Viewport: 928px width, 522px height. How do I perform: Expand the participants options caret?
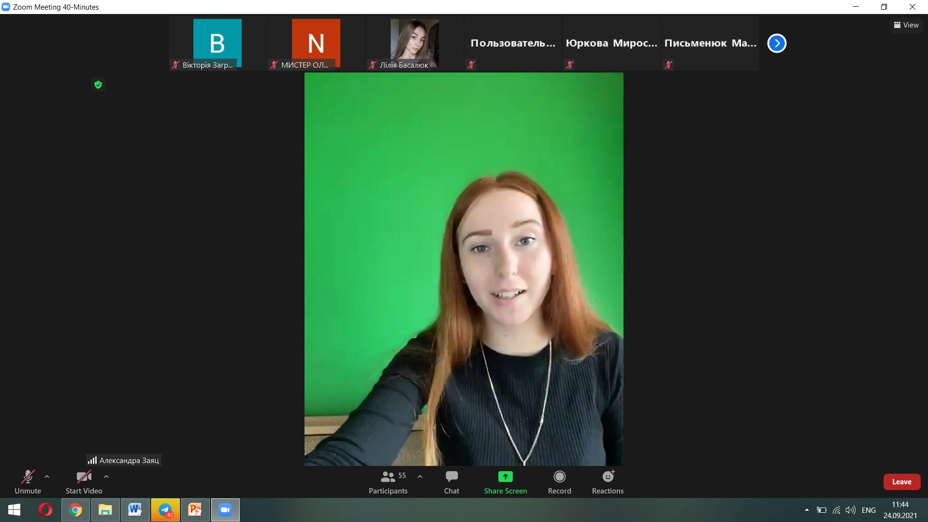click(x=420, y=477)
